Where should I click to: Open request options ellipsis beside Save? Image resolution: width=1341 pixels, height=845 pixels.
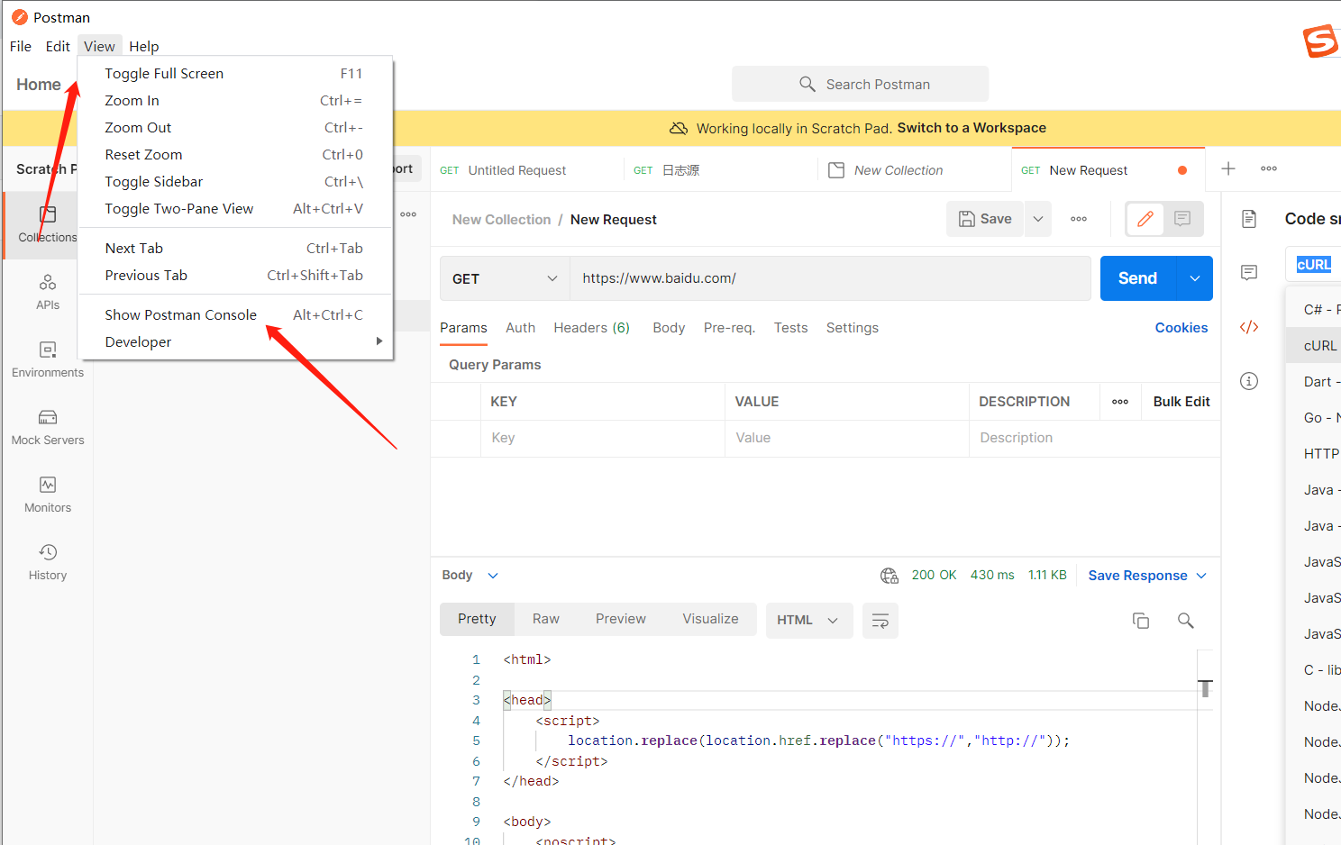click(x=1079, y=219)
